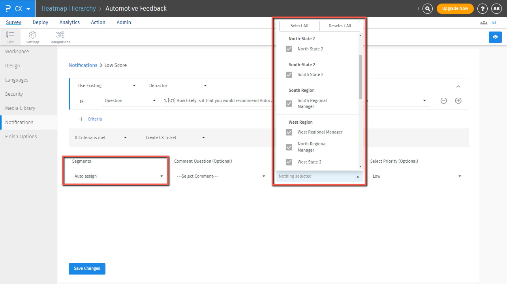Click the Select All button
Viewport: 507px width, 284px height.
coord(299,26)
